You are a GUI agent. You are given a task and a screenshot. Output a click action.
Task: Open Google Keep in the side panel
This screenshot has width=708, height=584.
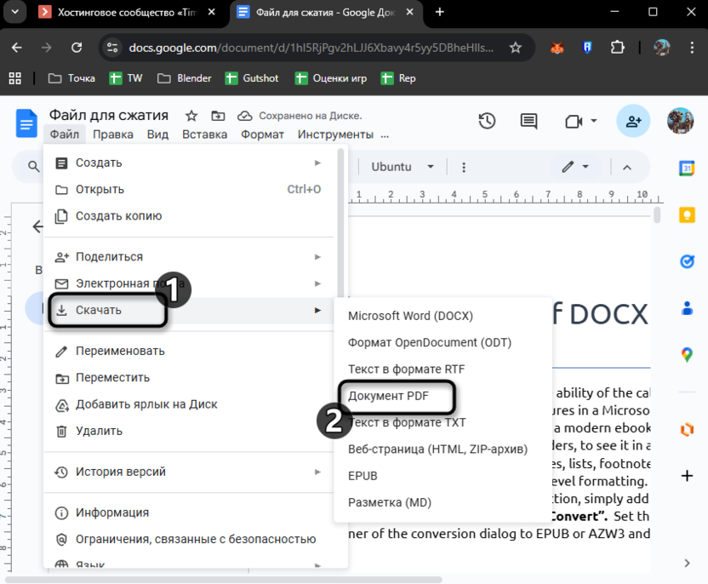point(688,216)
